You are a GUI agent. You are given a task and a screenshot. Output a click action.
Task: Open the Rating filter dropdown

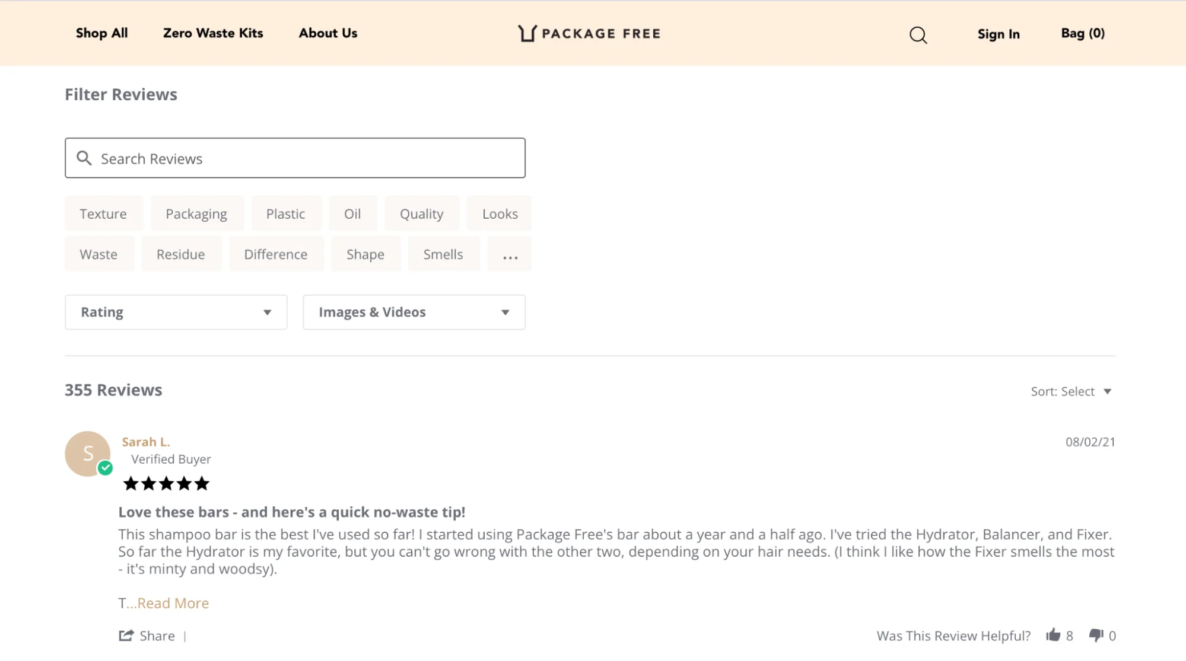coord(175,312)
